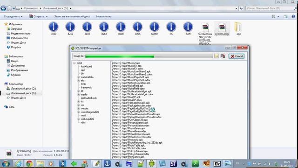Open the 9205 info item
This screenshot has height=168, width=298.
(138, 28)
